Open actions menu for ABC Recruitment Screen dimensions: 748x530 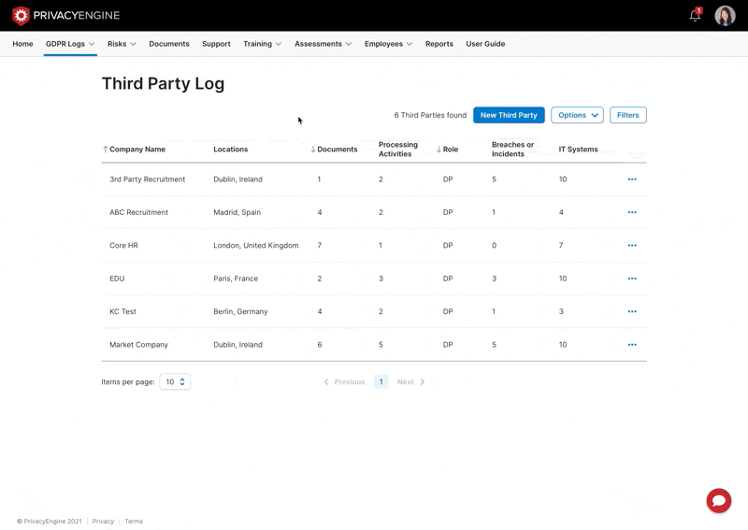click(632, 212)
